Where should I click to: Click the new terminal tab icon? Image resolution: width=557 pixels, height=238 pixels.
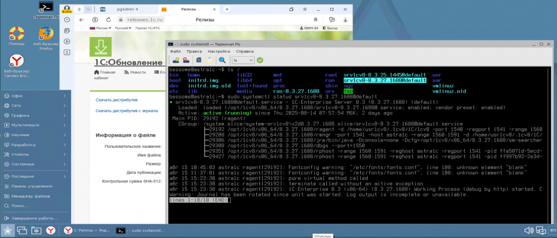pos(176,60)
